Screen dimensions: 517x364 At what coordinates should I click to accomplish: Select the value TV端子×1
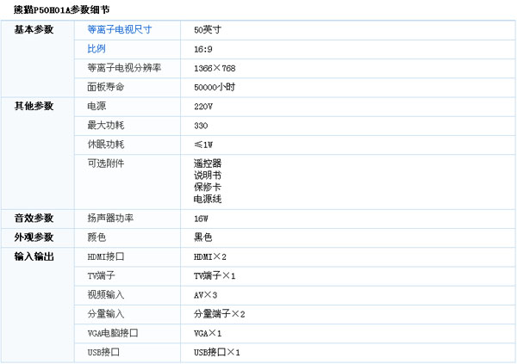click(215, 275)
